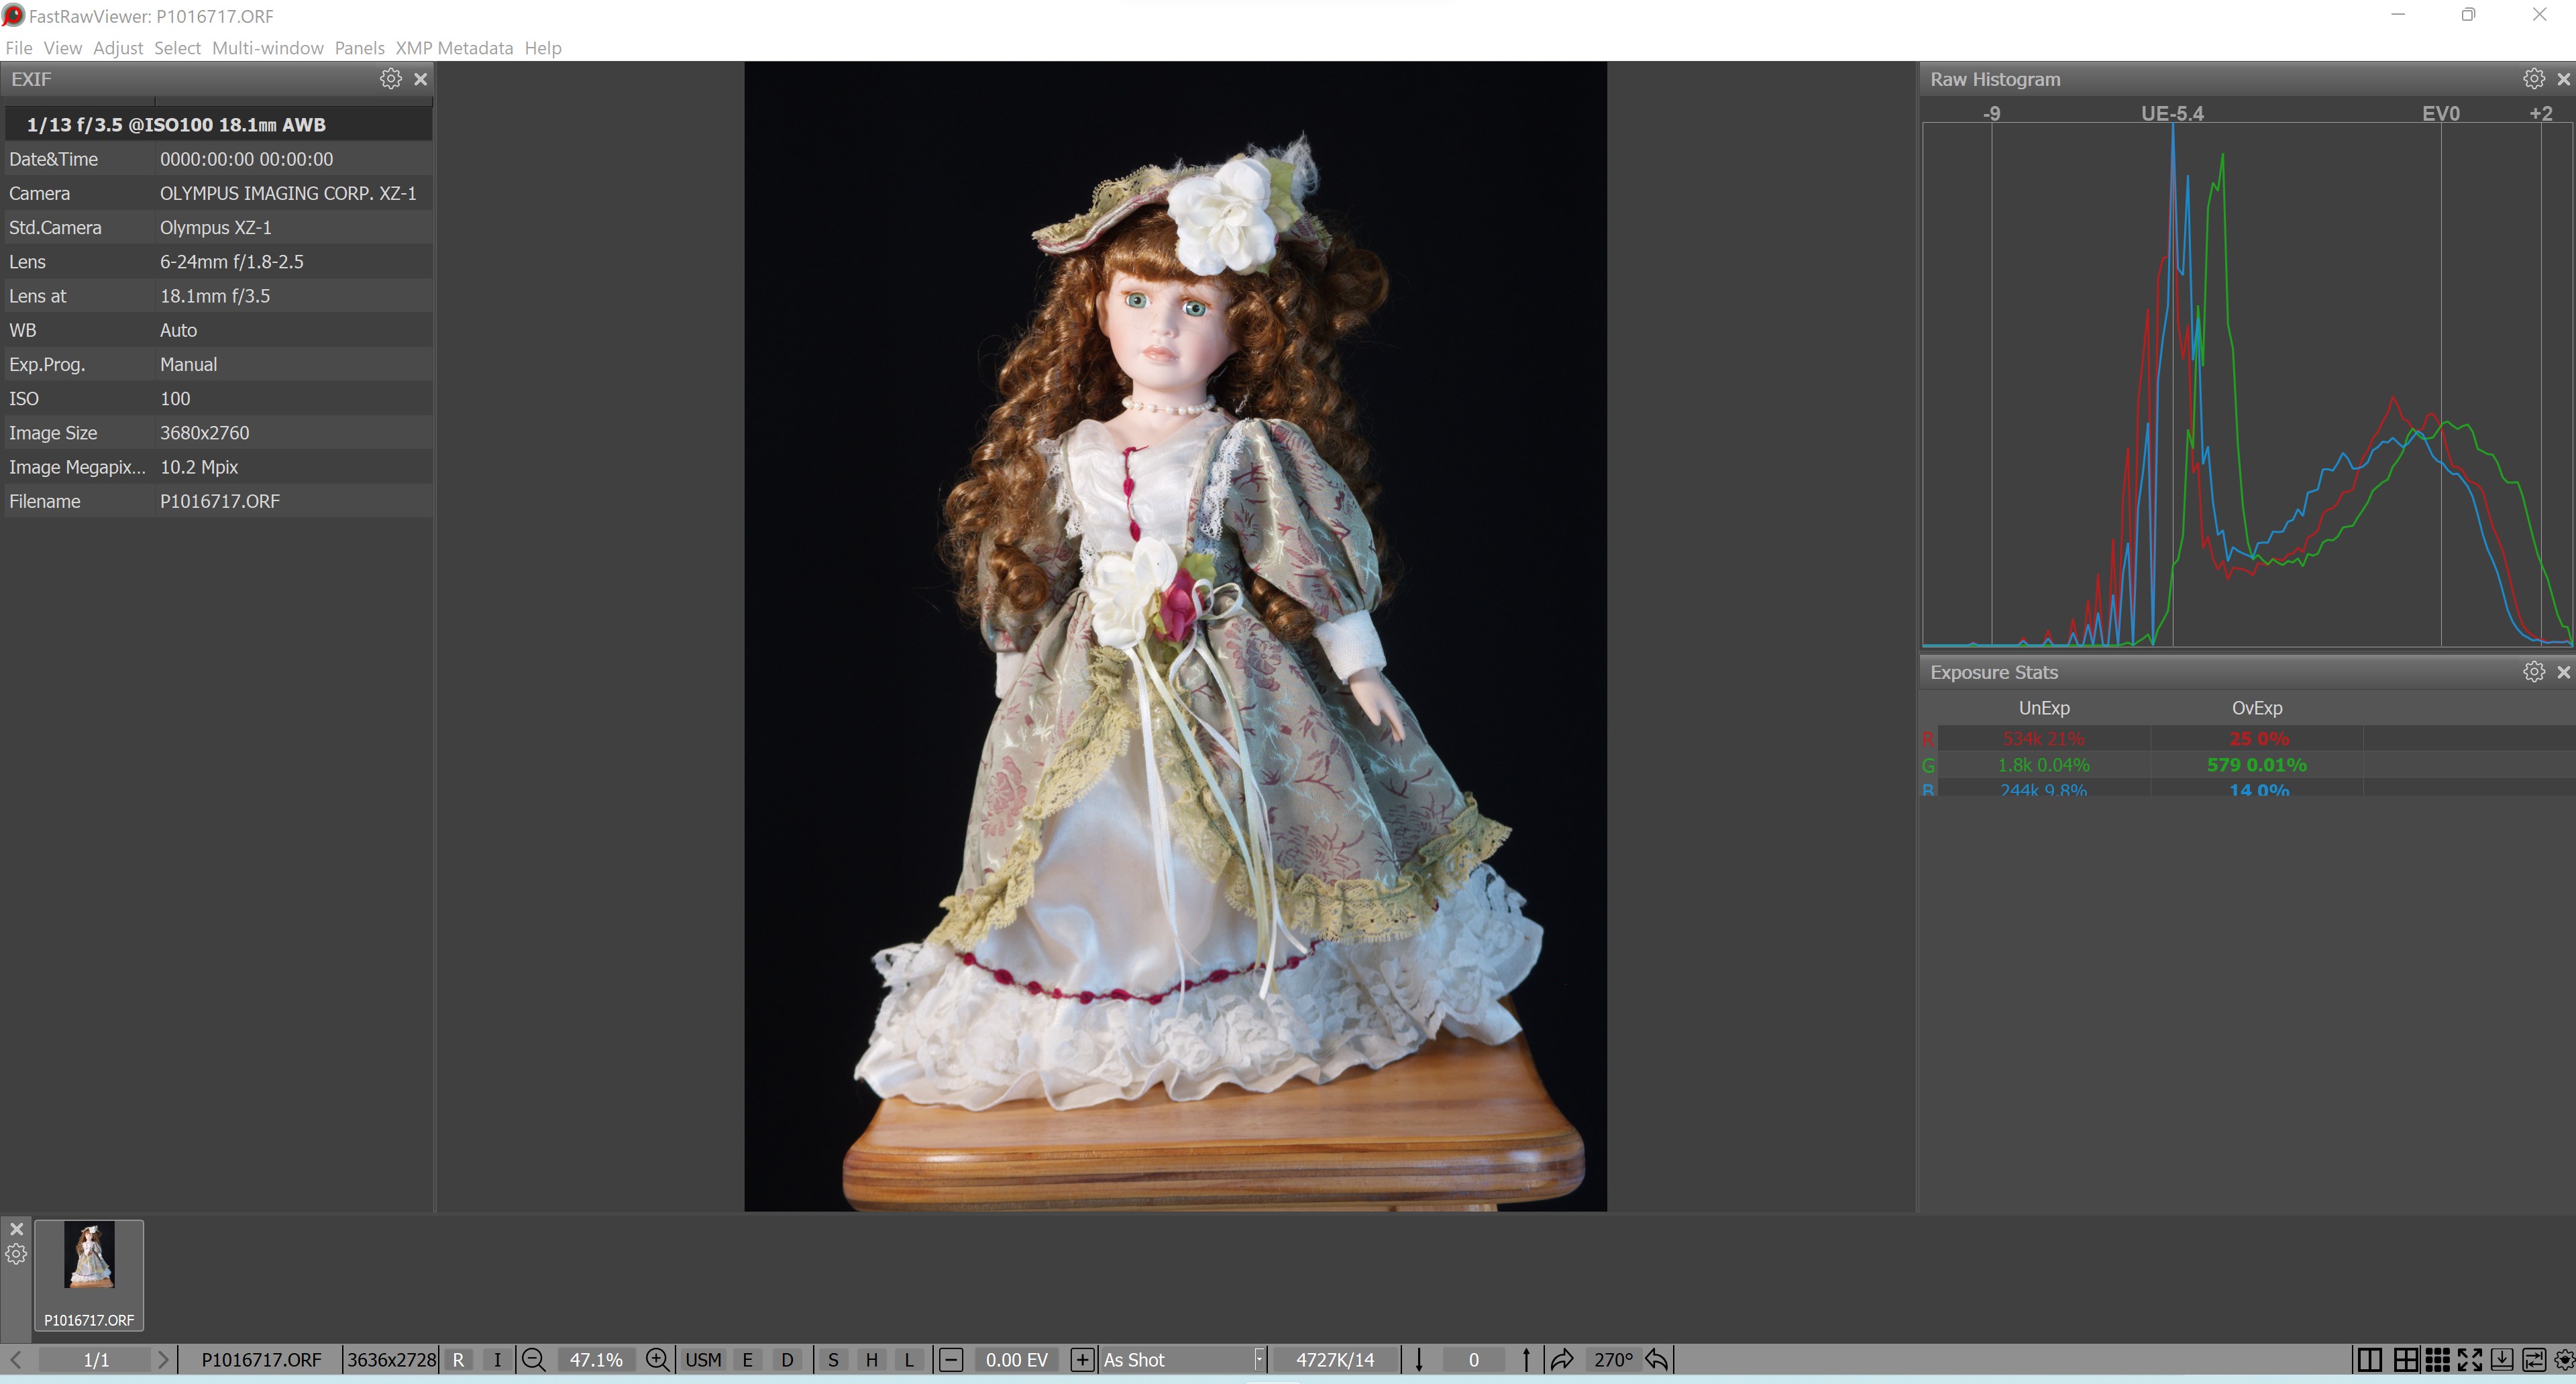This screenshot has height=1384, width=2576.
Task: Open EXIF panel settings gear
Action: click(391, 79)
